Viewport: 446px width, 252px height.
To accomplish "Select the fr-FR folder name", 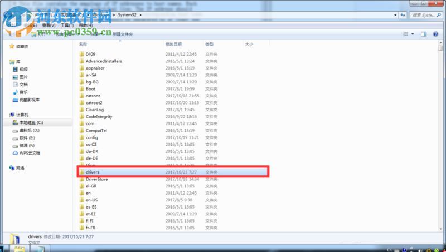I will coord(90,228).
